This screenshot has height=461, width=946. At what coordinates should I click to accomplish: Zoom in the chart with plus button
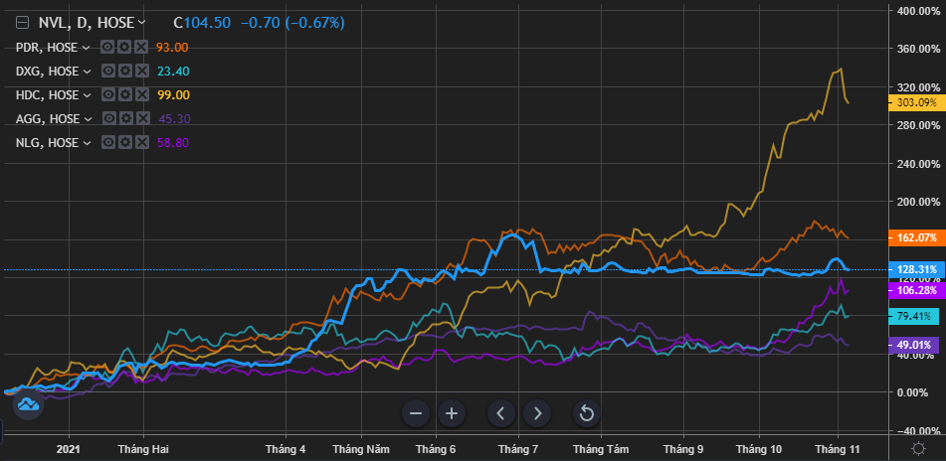click(452, 413)
